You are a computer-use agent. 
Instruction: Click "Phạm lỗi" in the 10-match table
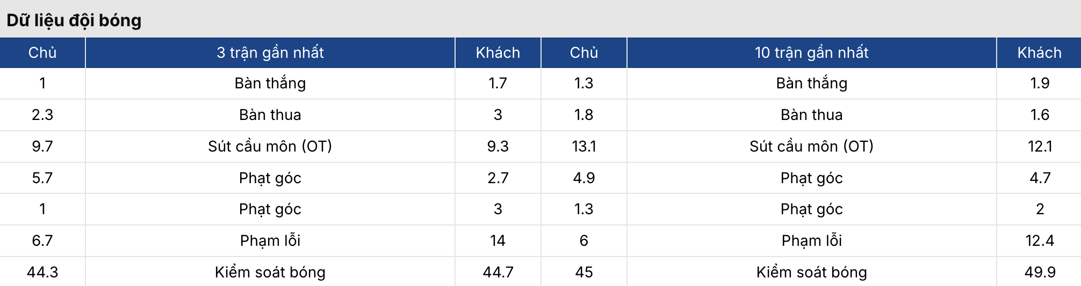(811, 240)
